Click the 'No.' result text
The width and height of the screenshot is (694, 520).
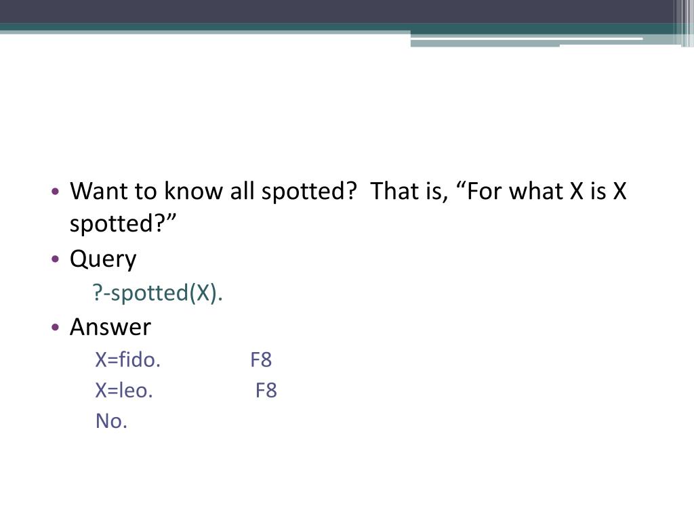(x=112, y=421)
